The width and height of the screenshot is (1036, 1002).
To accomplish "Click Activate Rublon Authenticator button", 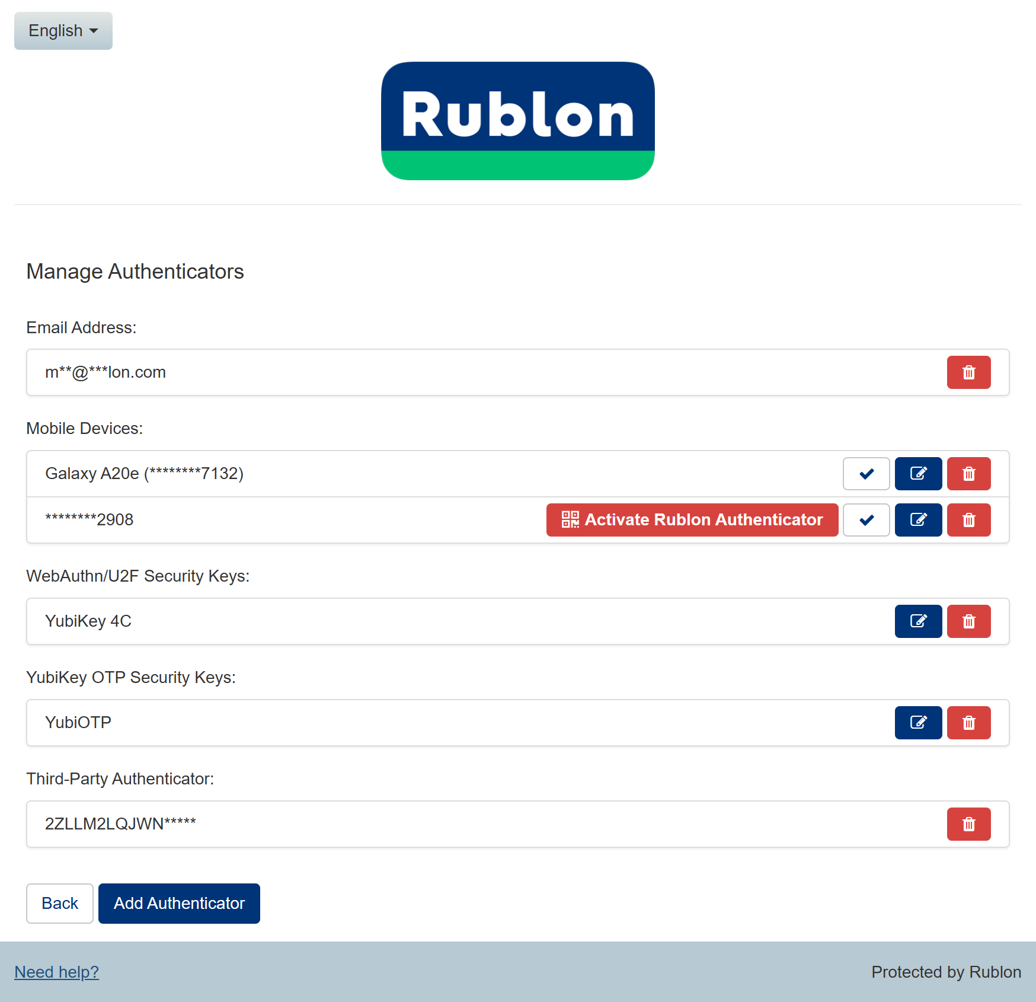I will tap(692, 520).
